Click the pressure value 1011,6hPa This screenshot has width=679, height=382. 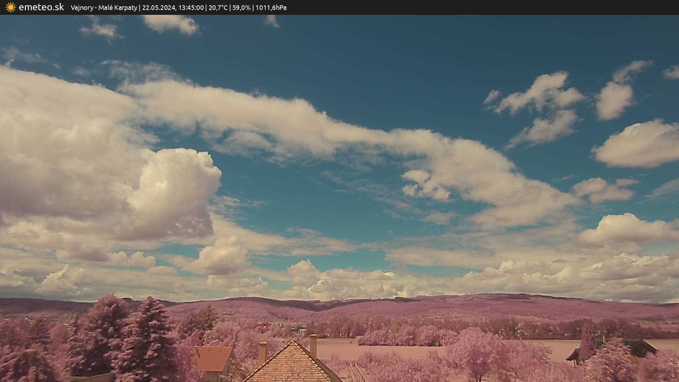271,8
